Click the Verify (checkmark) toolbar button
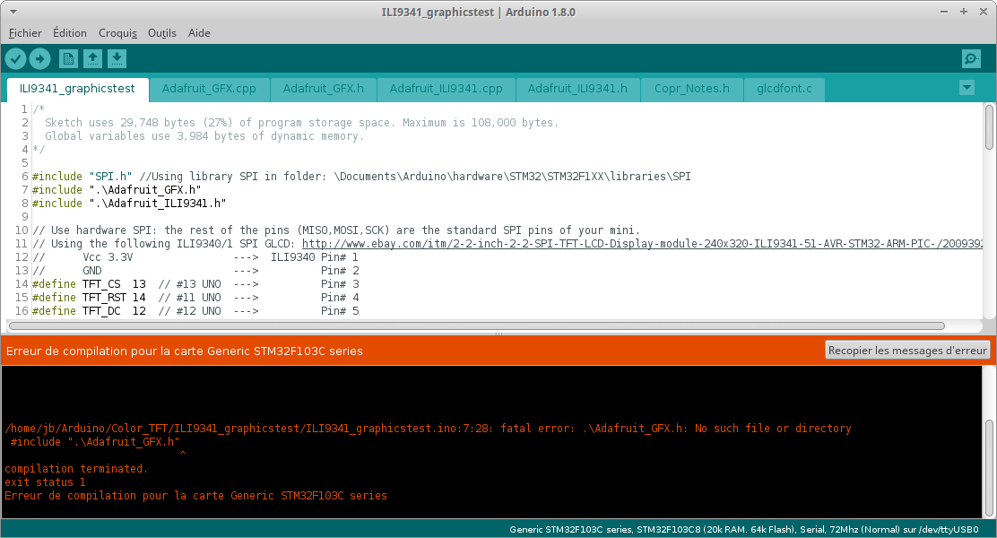Screen dimensions: 997x538 tap(16, 59)
